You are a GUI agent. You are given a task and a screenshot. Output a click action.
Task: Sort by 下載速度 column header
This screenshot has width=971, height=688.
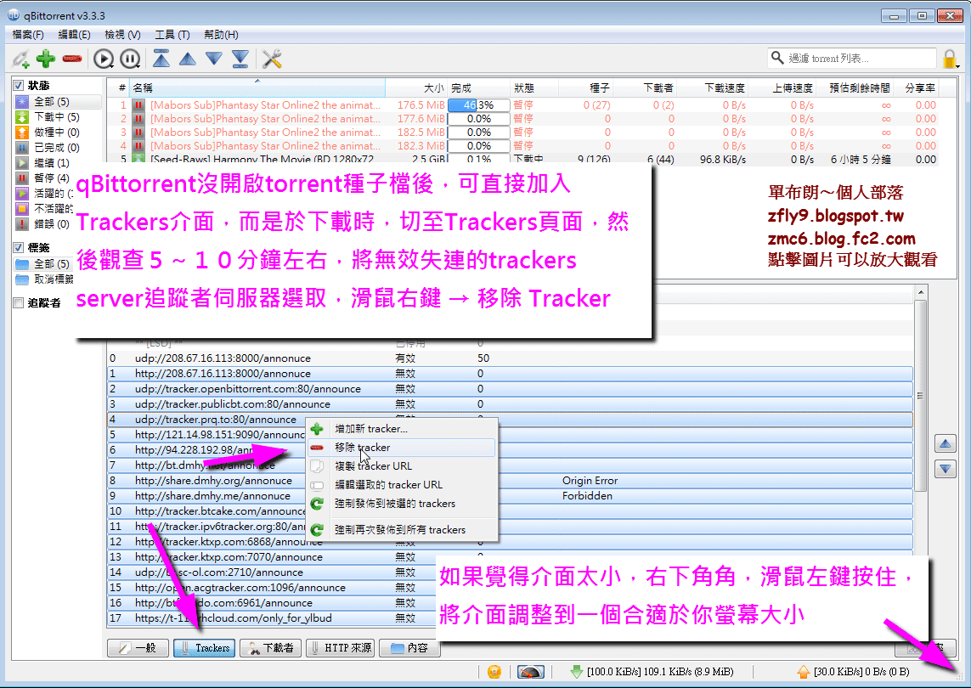point(713,88)
